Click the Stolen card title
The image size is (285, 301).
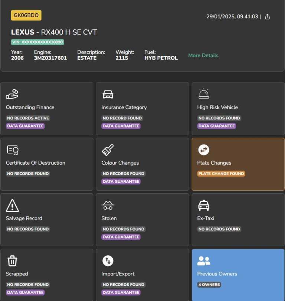pos(109,218)
